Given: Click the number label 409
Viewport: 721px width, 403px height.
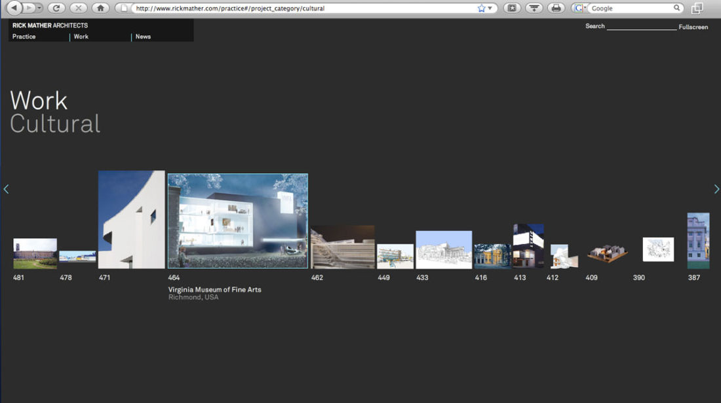Looking at the screenshot, I should (x=591, y=277).
